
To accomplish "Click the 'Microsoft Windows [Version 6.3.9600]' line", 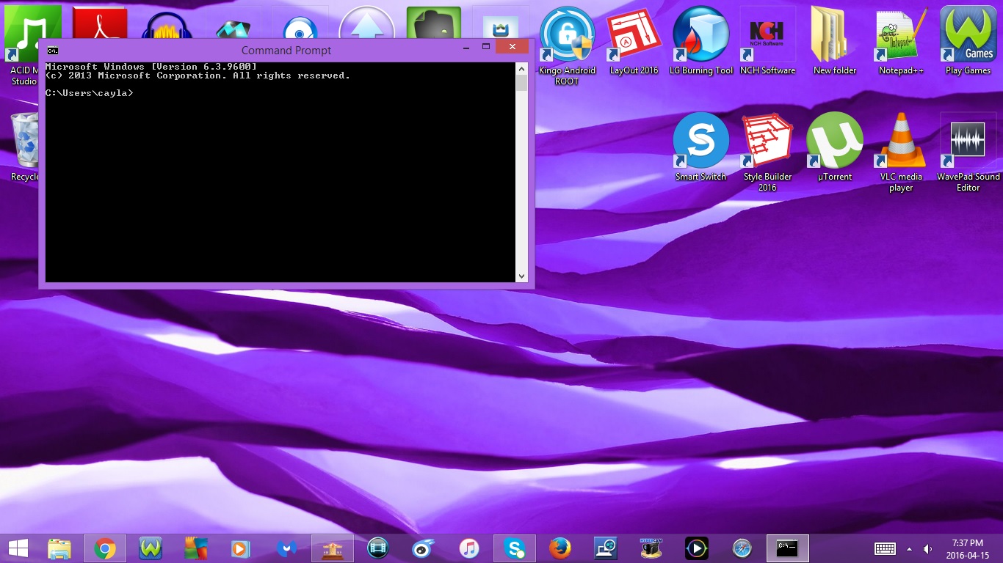I will pyautogui.click(x=151, y=67).
